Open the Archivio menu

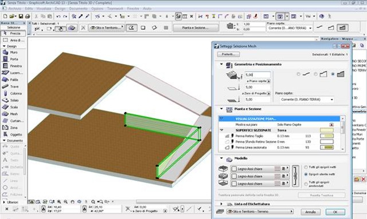pyautogui.click(x=15, y=9)
